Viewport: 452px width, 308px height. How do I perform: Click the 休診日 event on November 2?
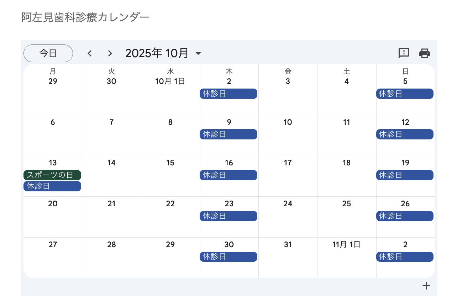tap(405, 257)
